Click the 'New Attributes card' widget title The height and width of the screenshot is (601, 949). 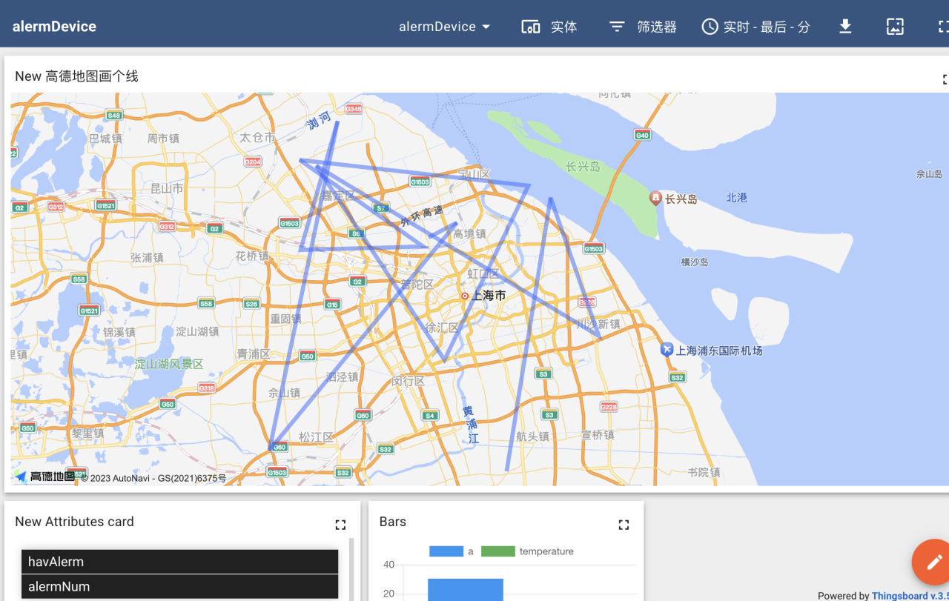(x=74, y=522)
